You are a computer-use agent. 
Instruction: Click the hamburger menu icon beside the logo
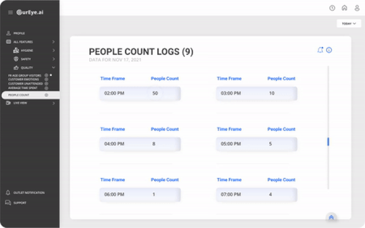click(10, 12)
